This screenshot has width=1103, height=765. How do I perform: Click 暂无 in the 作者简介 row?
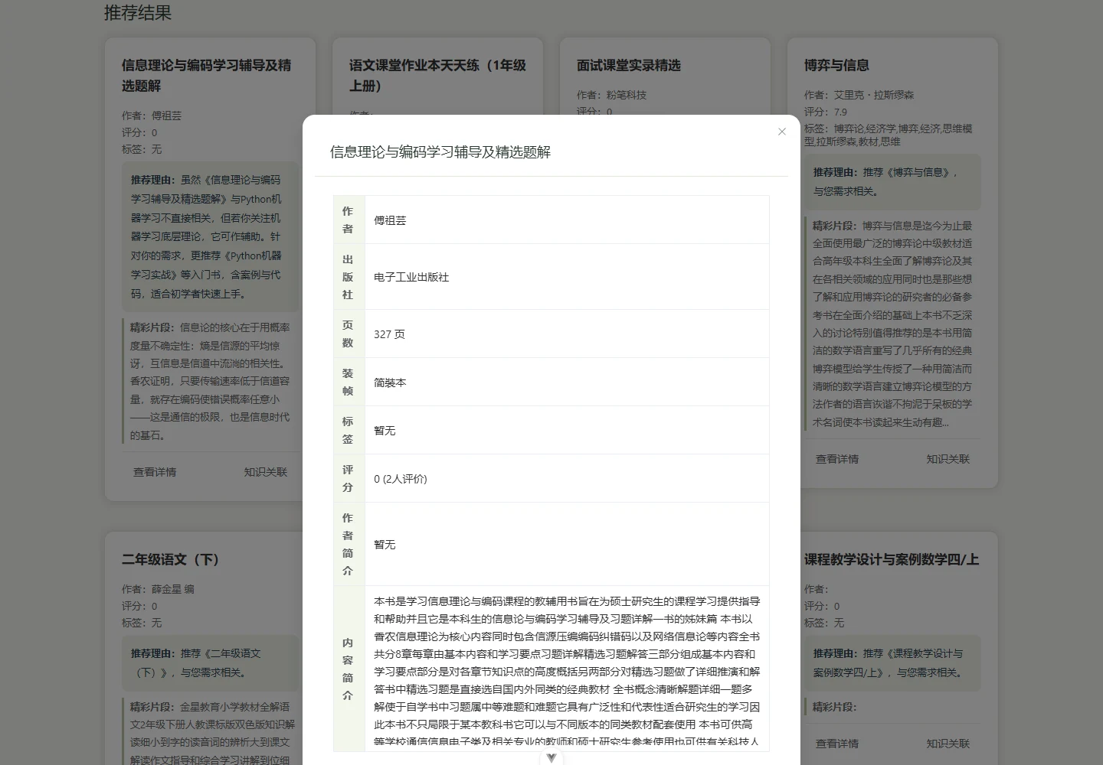pyautogui.click(x=385, y=545)
